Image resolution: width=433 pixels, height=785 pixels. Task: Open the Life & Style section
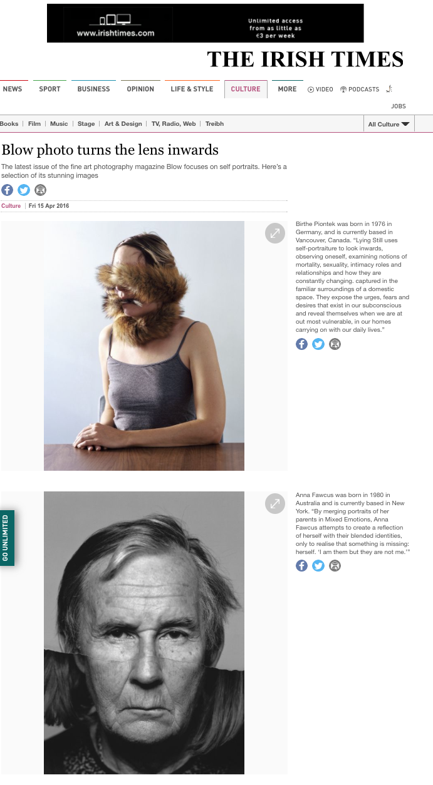click(192, 89)
